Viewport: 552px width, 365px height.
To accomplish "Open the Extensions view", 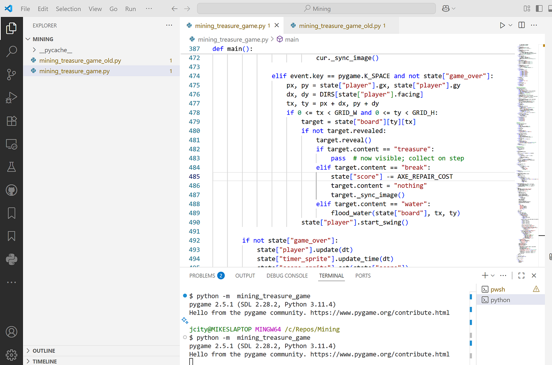I will pyautogui.click(x=12, y=121).
